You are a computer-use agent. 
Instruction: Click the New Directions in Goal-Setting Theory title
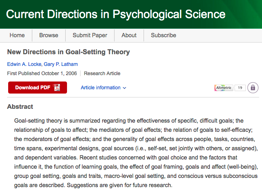(x=68, y=52)
